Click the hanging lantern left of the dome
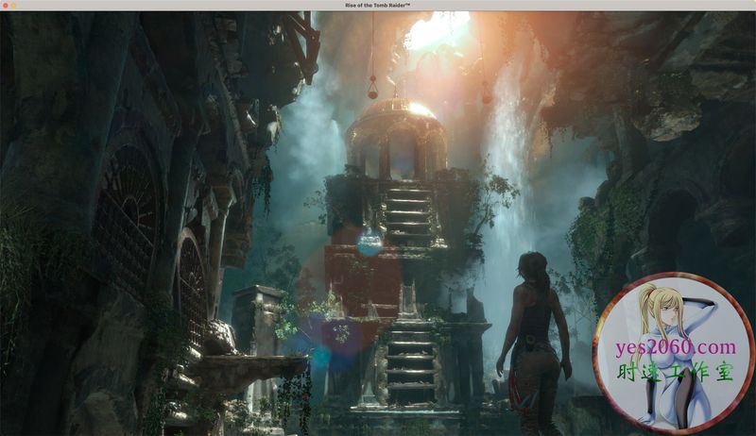The width and height of the screenshot is (756, 436). 371,88
